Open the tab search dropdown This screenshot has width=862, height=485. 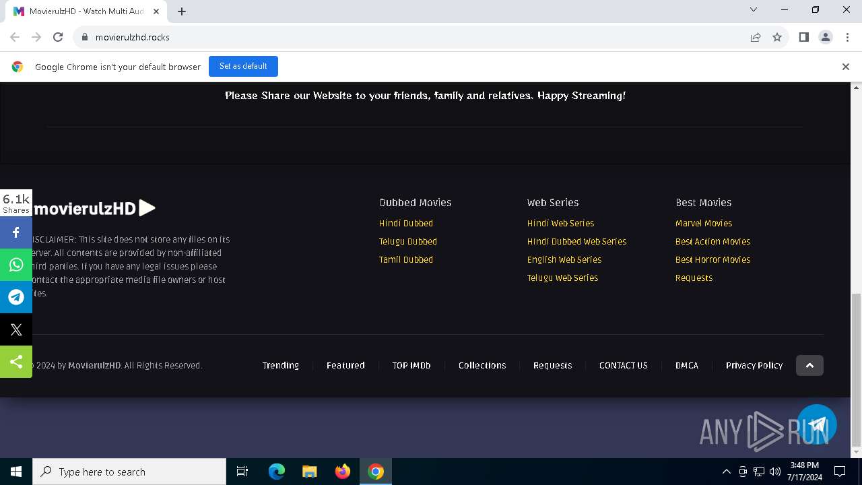pos(754,9)
